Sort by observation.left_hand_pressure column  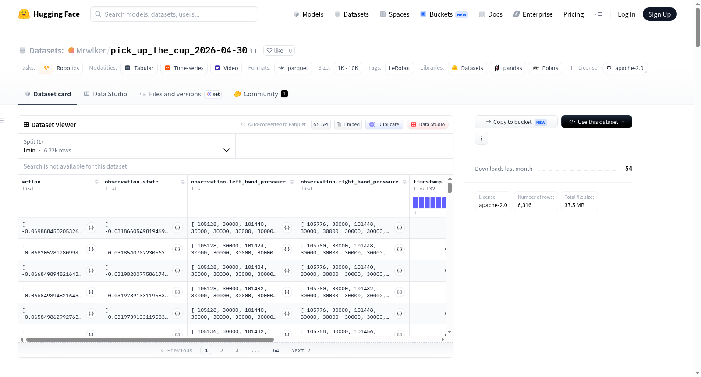[x=292, y=182]
